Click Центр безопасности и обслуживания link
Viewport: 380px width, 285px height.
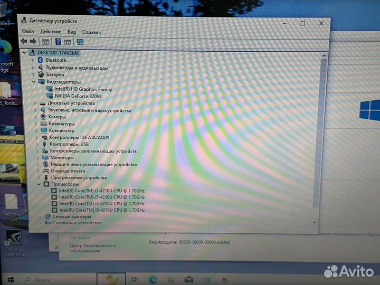[92, 248]
